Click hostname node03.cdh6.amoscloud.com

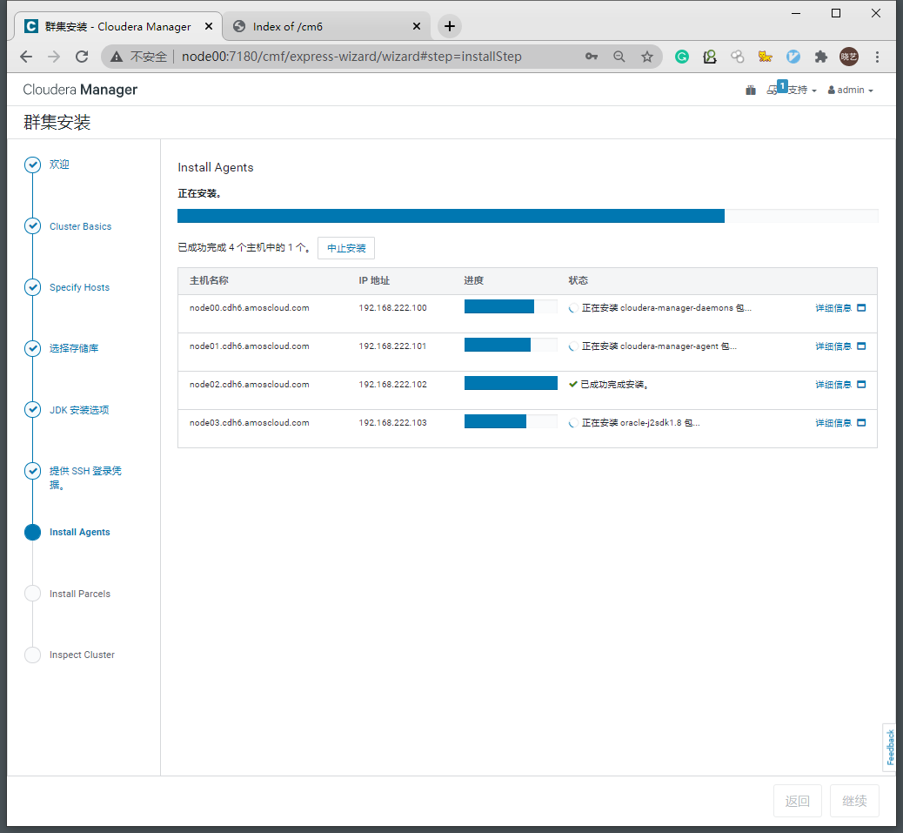(250, 423)
